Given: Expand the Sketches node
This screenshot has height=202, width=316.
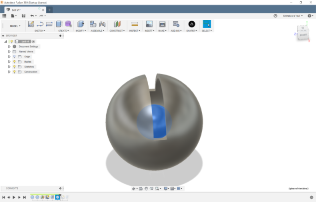Looking at the screenshot, I should [x=9, y=67].
